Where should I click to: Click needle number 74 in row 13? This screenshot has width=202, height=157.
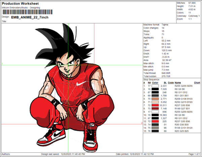[x=149, y=125]
